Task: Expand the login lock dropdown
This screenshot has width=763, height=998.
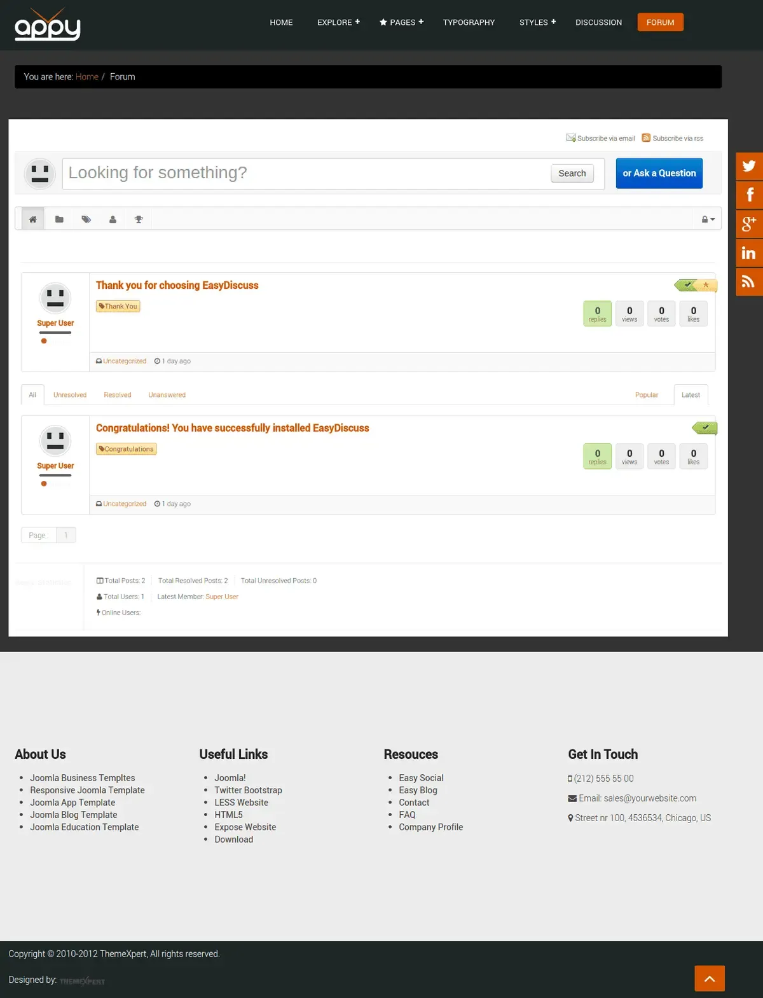Action: pos(708,219)
